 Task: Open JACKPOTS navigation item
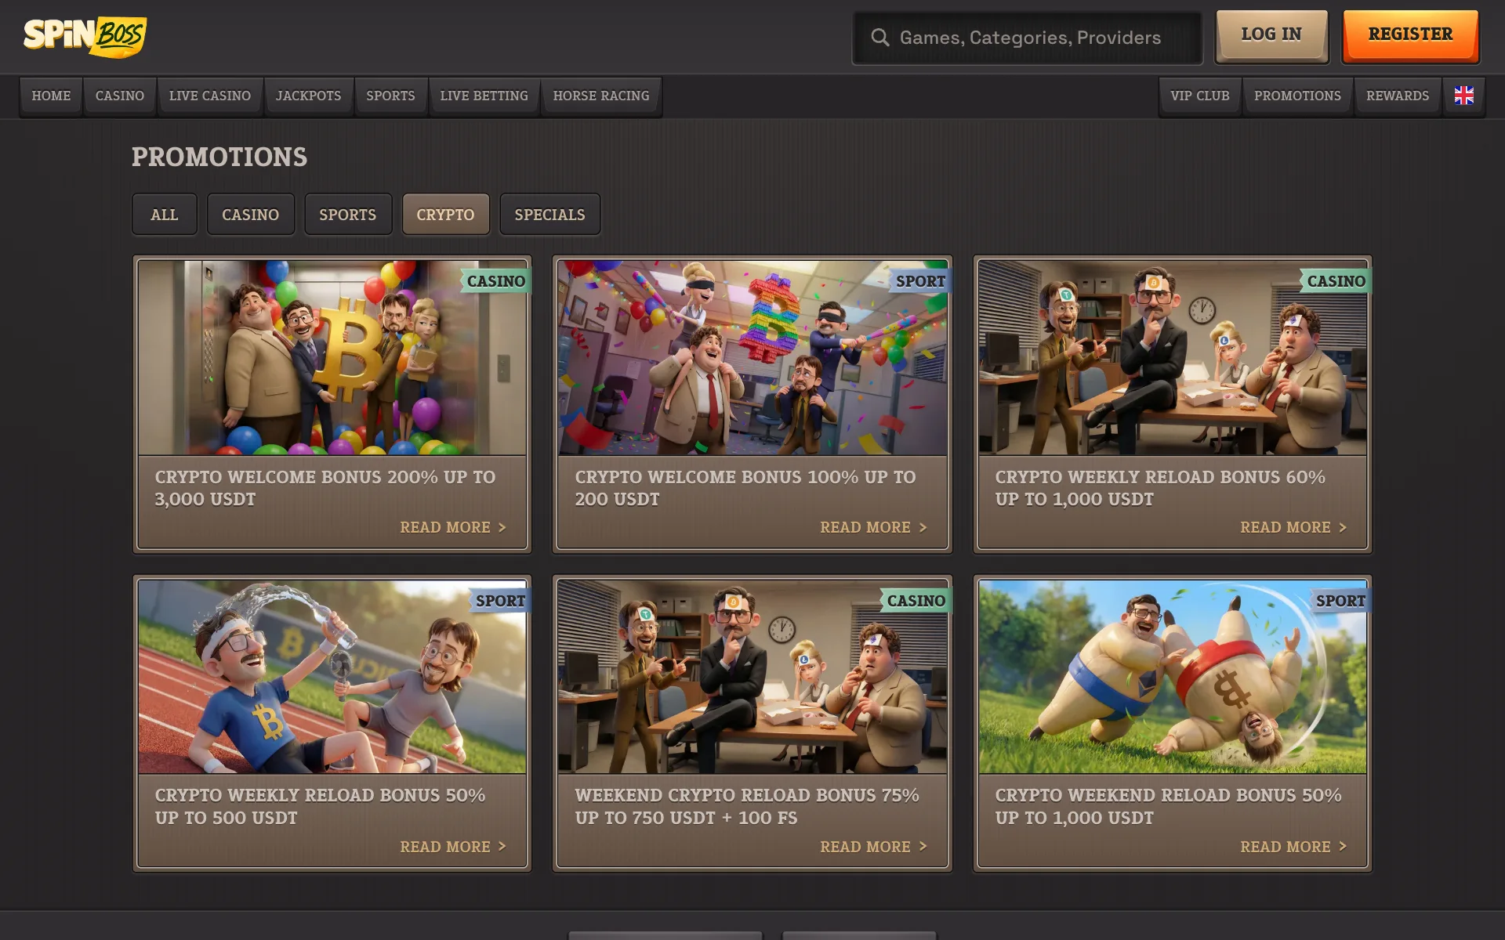click(308, 96)
